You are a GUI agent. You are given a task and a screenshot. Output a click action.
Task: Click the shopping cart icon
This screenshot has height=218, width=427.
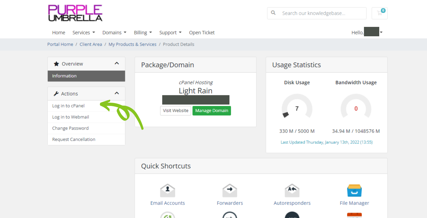[380, 13]
